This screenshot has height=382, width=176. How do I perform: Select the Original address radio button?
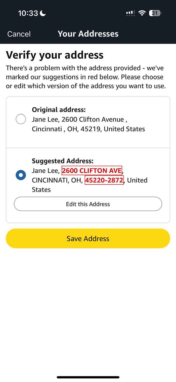coord(21,119)
